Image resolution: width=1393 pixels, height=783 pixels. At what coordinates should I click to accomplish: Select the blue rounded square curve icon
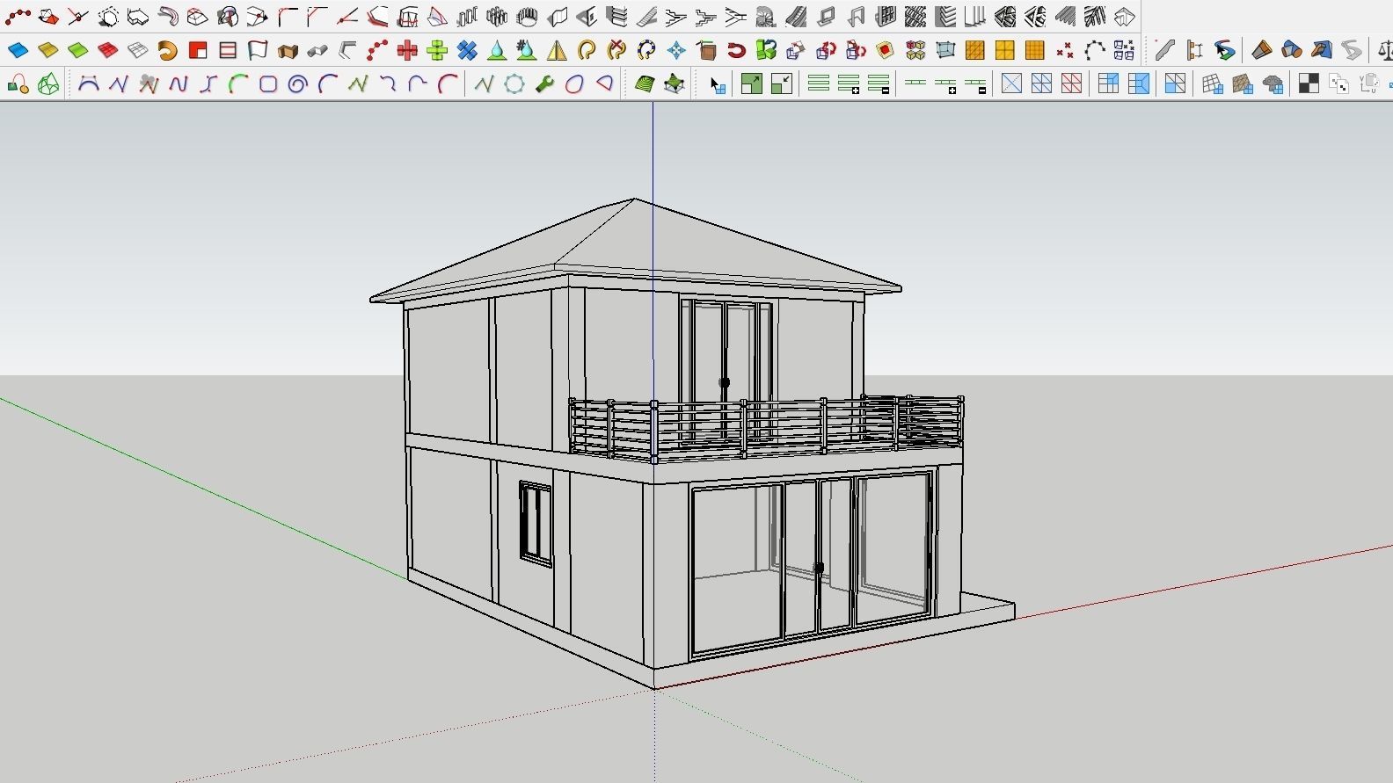[268, 84]
